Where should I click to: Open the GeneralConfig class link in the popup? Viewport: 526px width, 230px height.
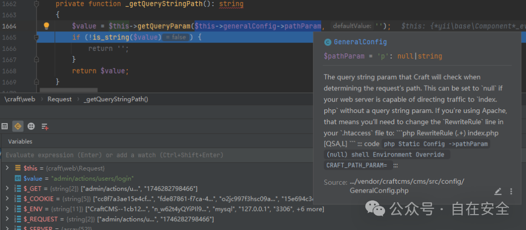(360, 42)
